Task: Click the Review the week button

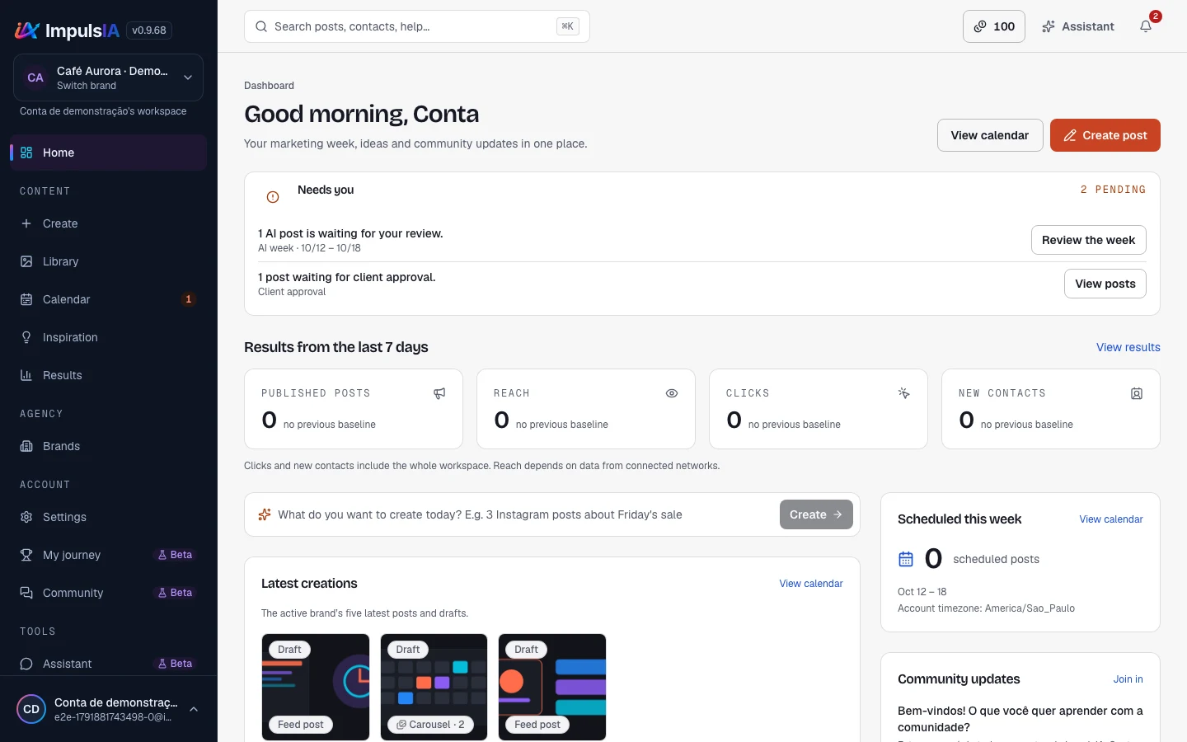Action: coord(1089,240)
